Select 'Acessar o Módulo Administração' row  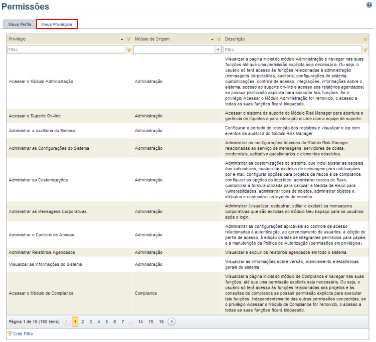point(188,82)
